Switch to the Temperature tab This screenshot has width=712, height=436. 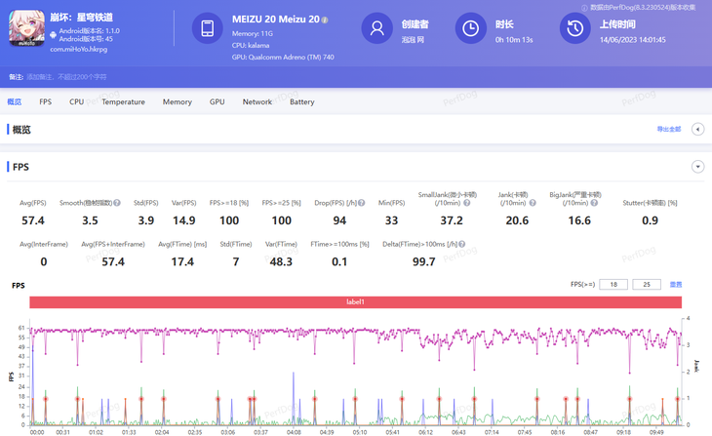pos(123,101)
